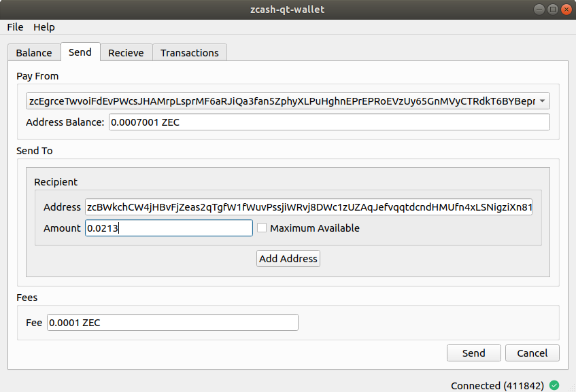Click the green connected status checkmark icon
This screenshot has width=576, height=392.
554,385
